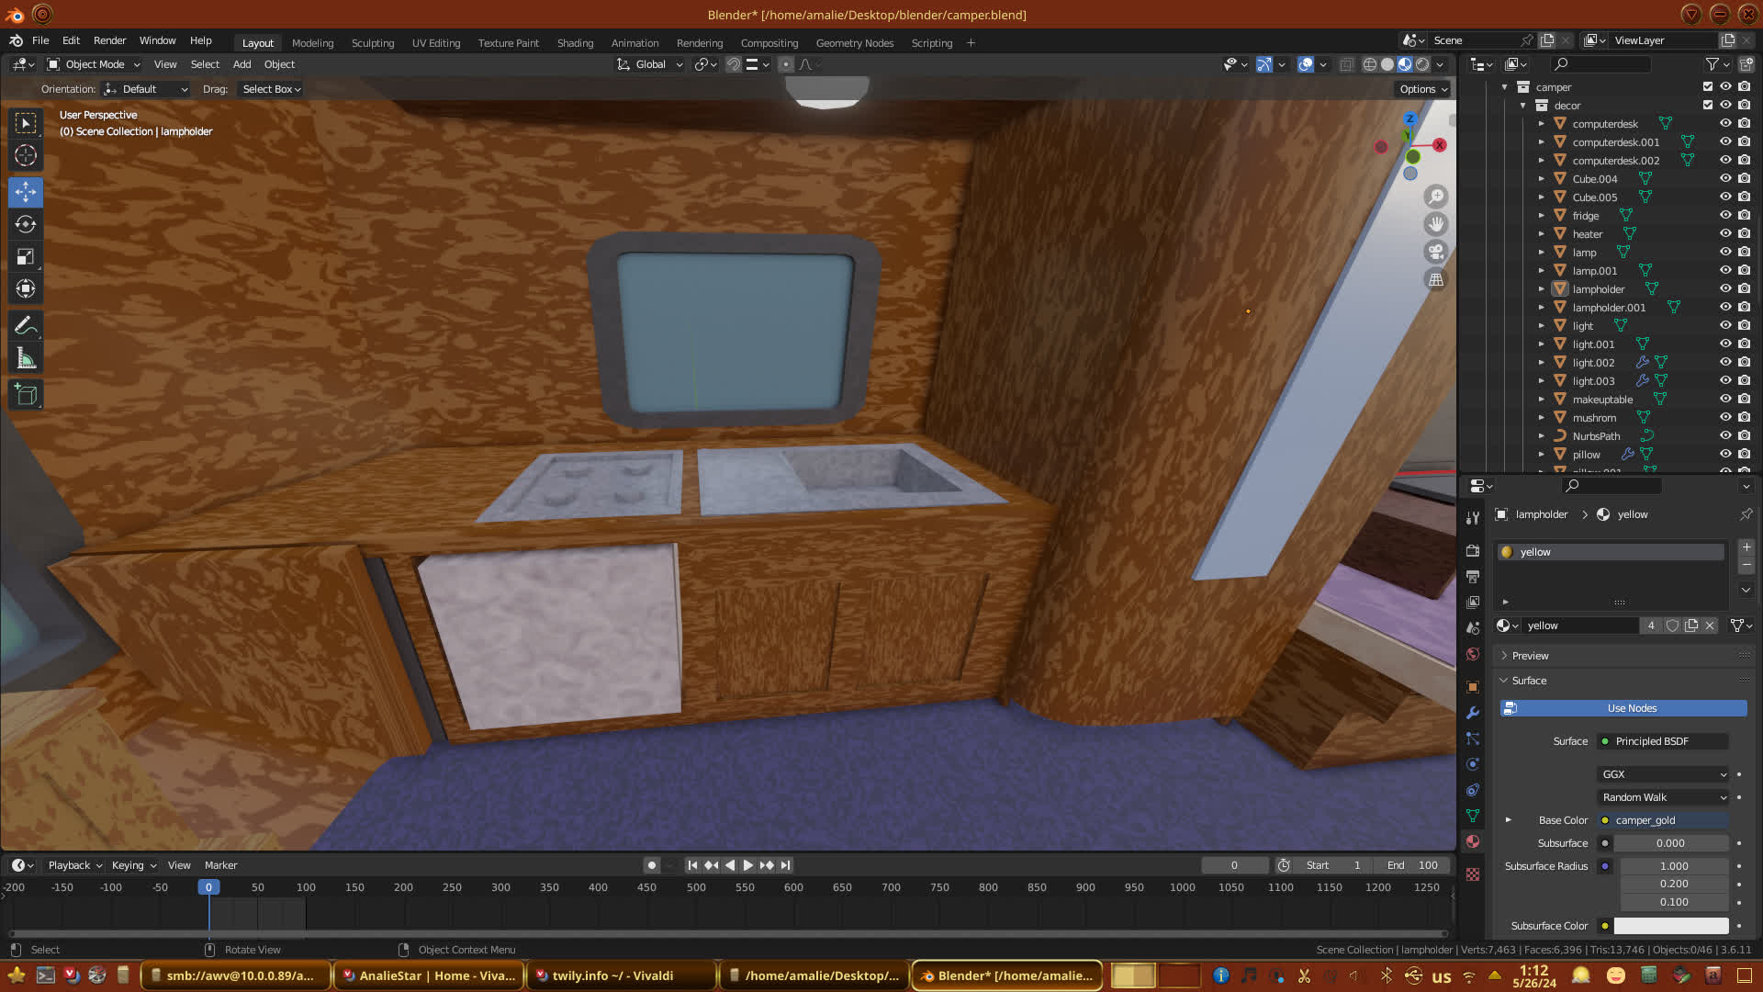Open the Select Box drag dropdown
The width and height of the screenshot is (1763, 992).
coord(272,89)
